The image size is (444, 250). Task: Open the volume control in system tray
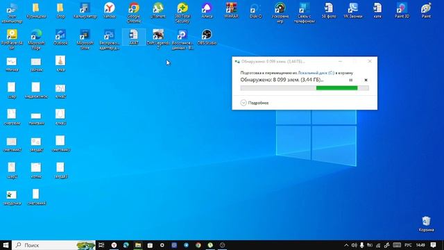coord(355,245)
